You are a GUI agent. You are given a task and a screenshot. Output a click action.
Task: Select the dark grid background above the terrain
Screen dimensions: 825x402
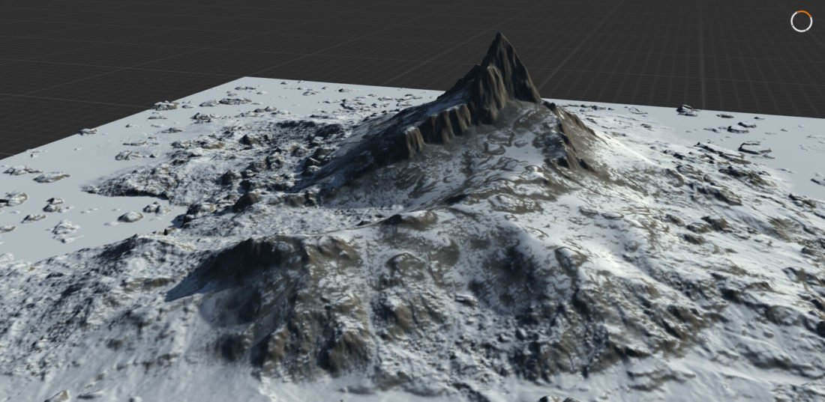coord(300,37)
